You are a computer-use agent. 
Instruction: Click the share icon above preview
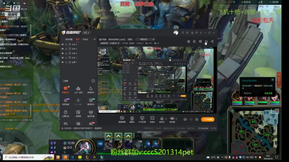click(x=212, y=41)
